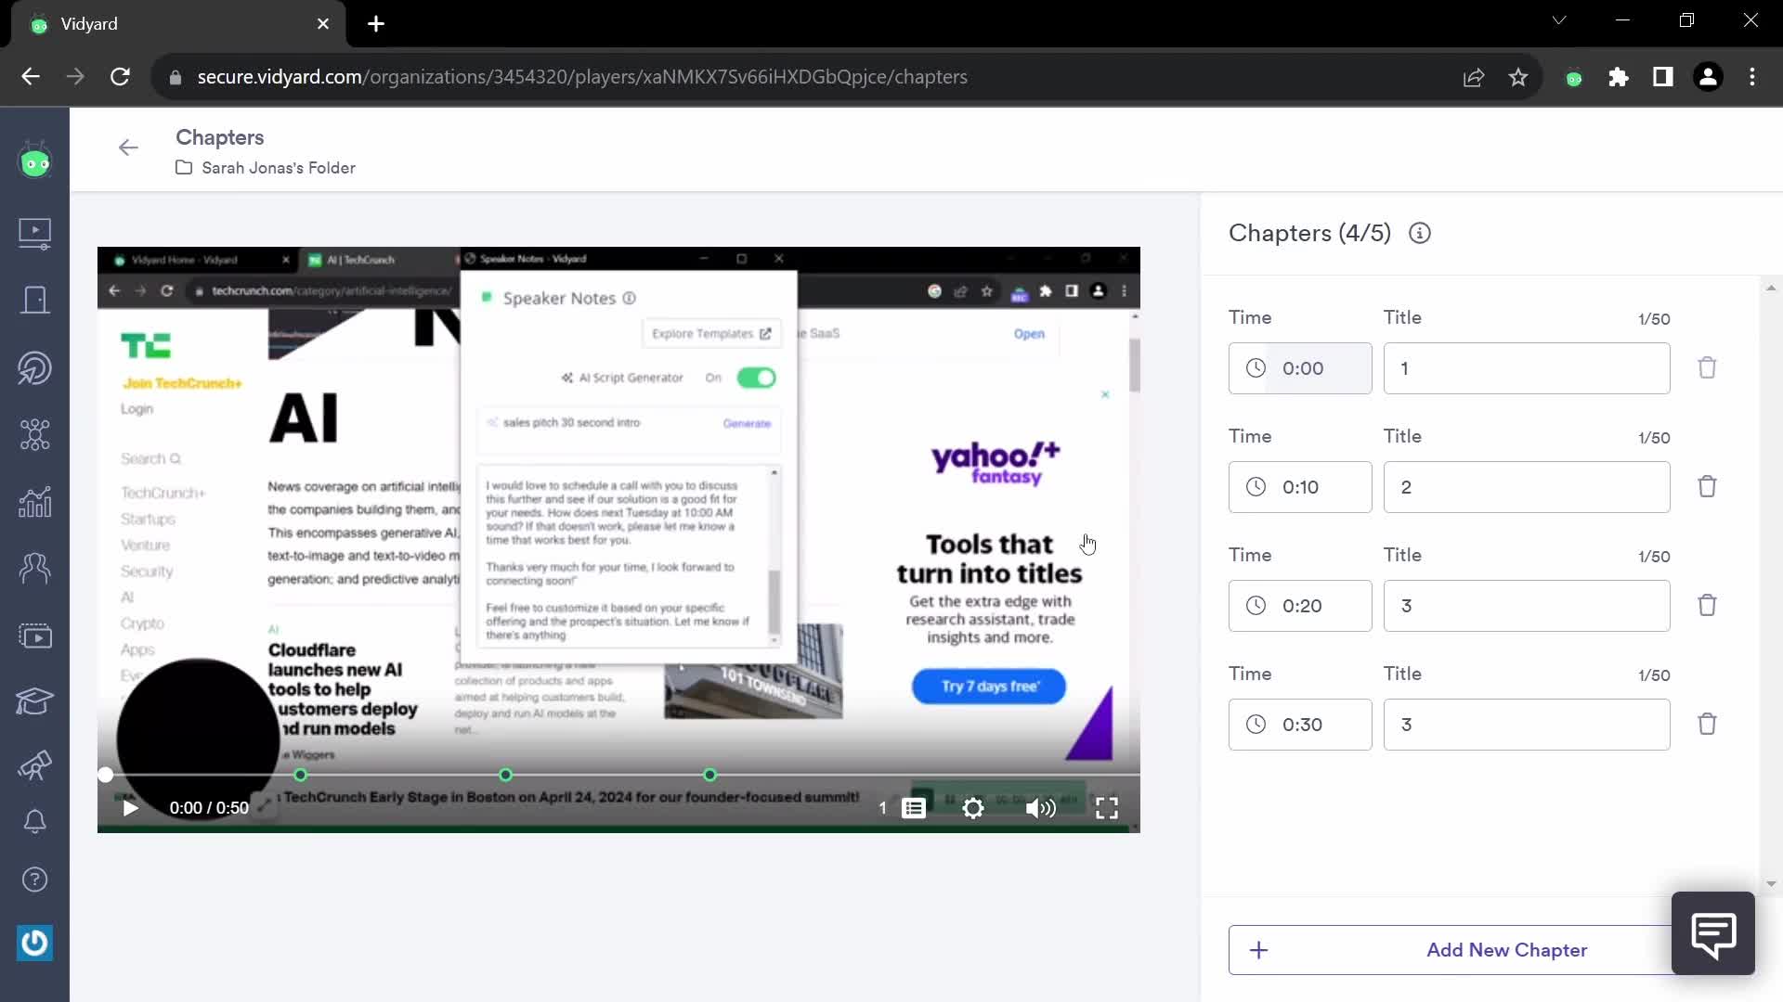The image size is (1783, 1002).
Task: Navigate back in browser
Action: 31,77
